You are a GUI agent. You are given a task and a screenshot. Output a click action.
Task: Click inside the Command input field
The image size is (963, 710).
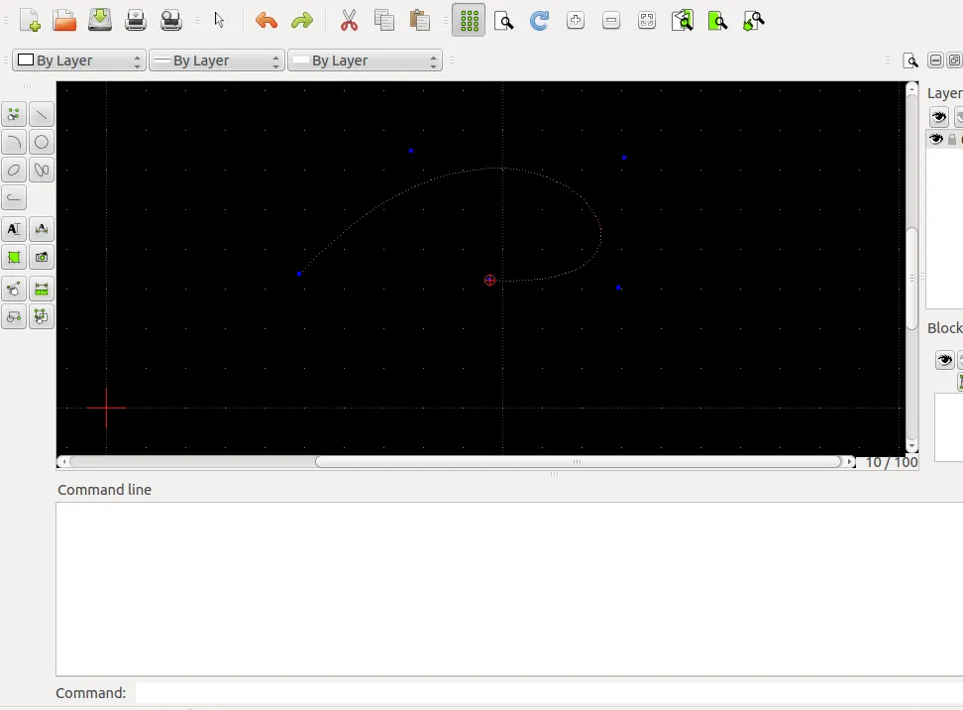[x=396, y=692]
